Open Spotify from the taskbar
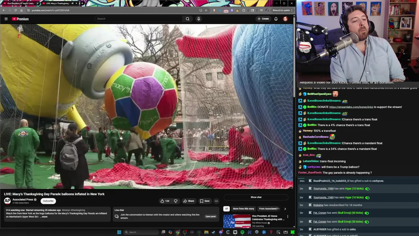 [242, 232]
